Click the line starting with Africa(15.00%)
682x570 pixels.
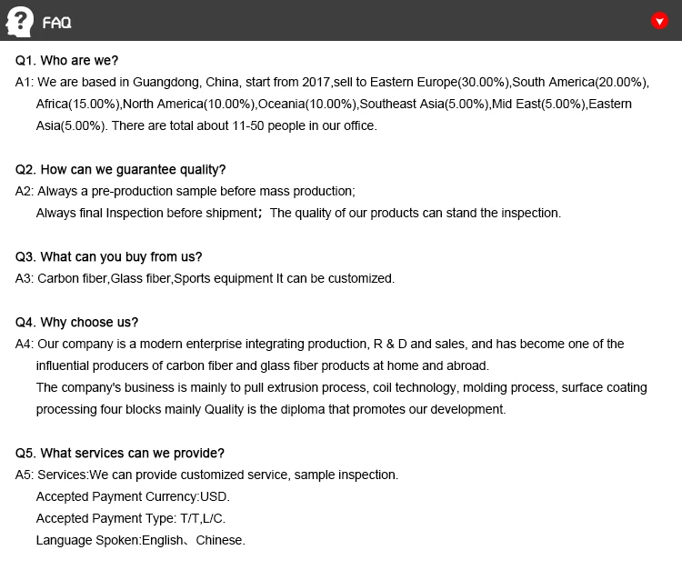click(x=334, y=105)
